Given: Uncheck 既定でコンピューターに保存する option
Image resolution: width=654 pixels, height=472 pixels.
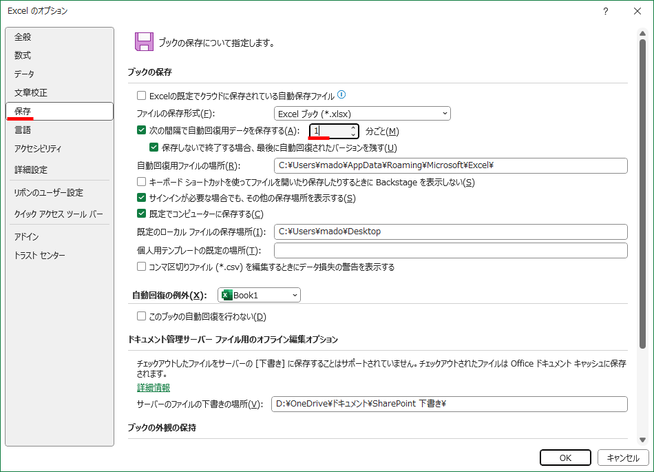Looking at the screenshot, I should click(x=141, y=214).
